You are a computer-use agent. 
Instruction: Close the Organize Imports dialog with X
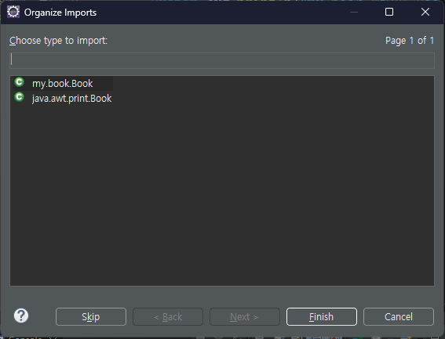[x=425, y=12]
